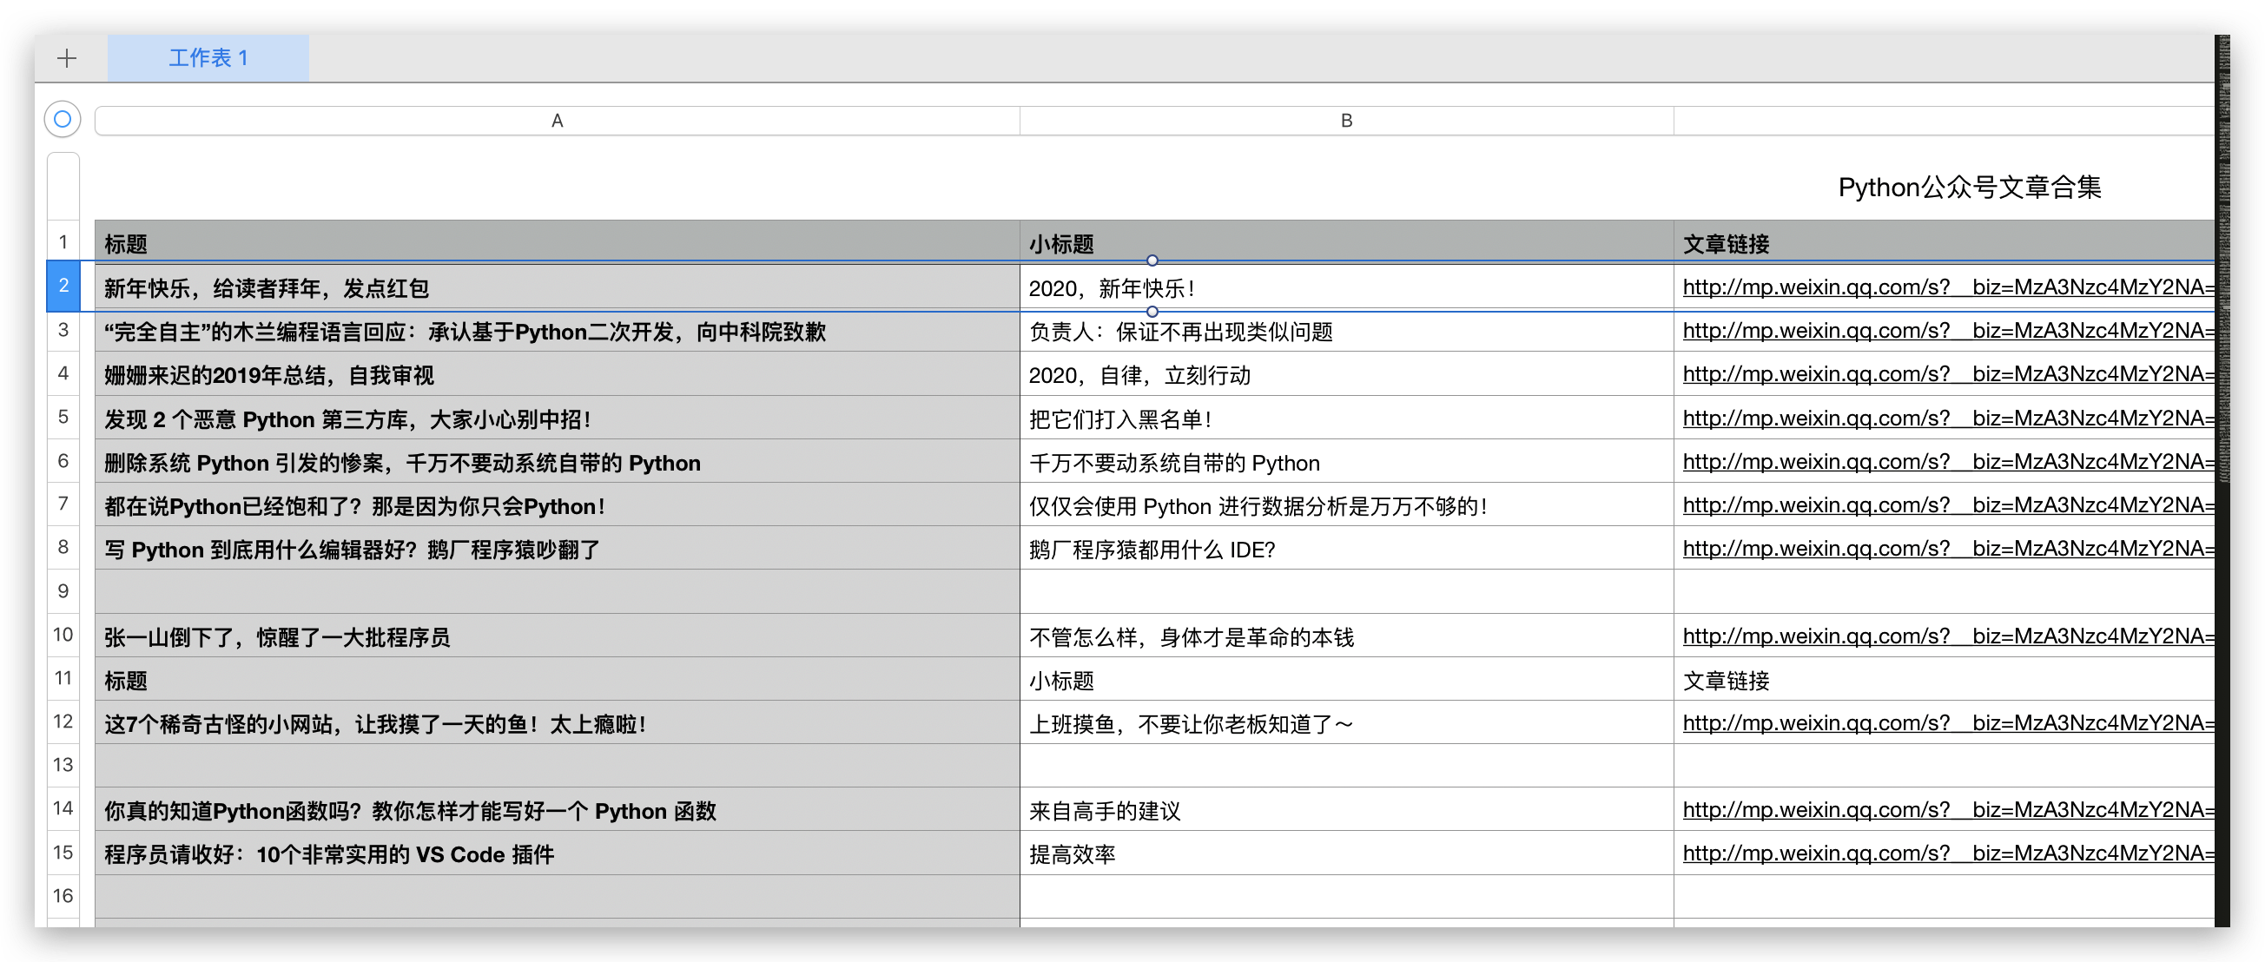Screen dimensions: 2265x962
Task: Click bottom selection handle of row 2
Action: click(1152, 312)
